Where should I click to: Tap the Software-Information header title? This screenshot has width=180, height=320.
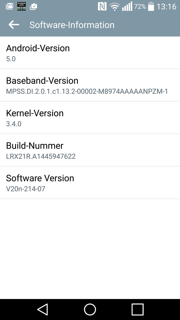[x=72, y=25]
